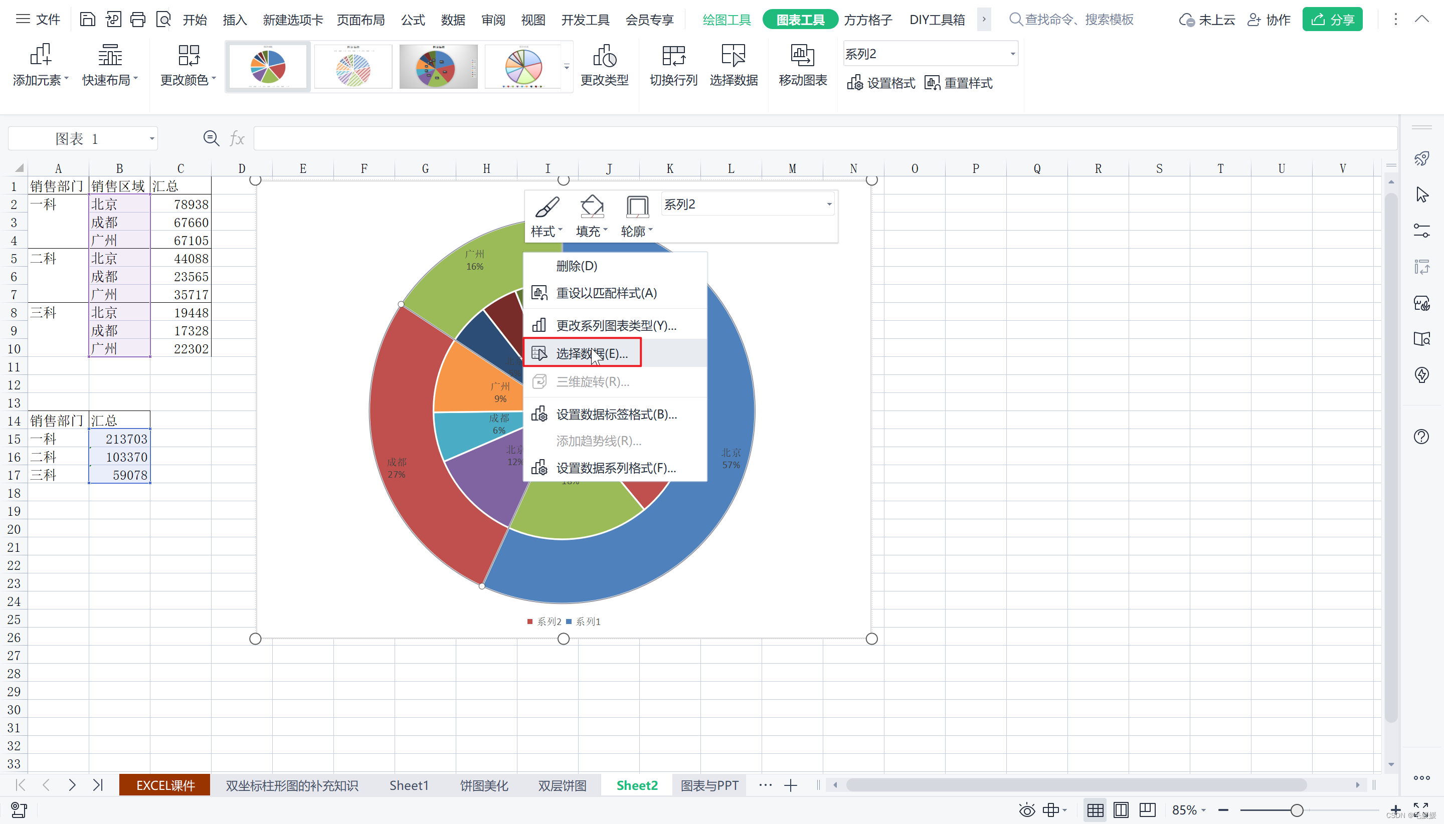Click the eye protection mode icon
Image resolution: width=1444 pixels, height=824 pixels.
coord(1027,810)
